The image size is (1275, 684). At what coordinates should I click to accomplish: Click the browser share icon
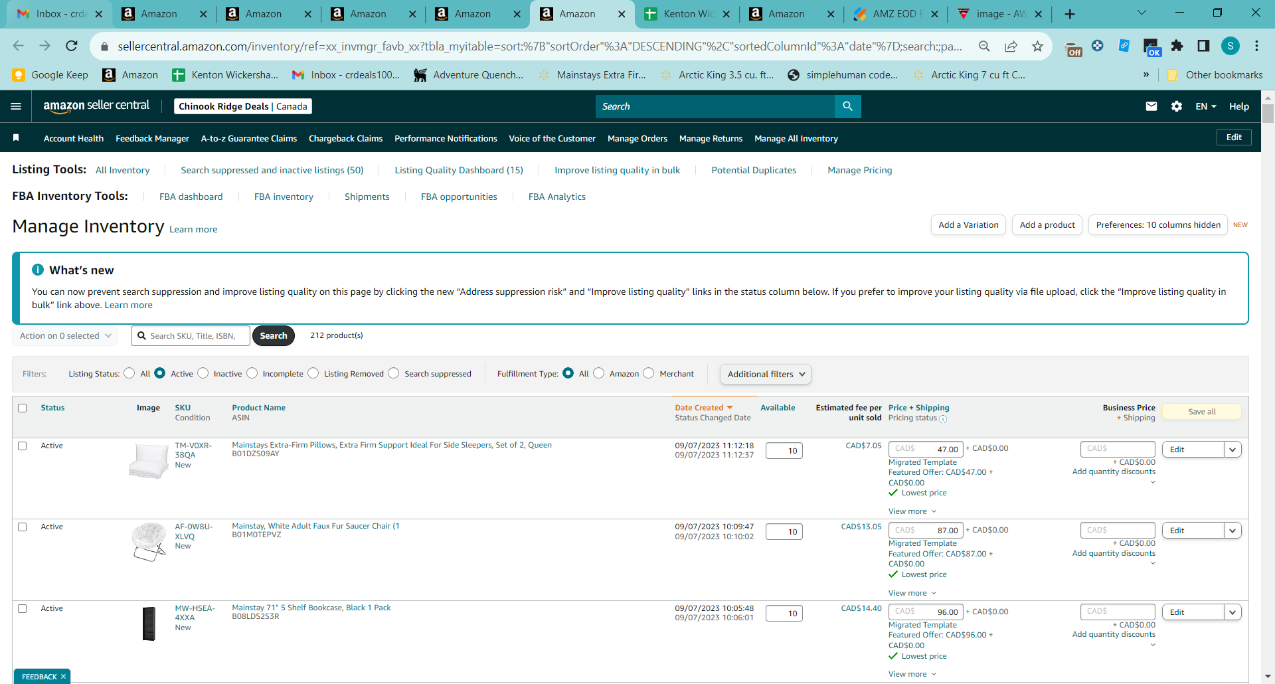point(1011,46)
